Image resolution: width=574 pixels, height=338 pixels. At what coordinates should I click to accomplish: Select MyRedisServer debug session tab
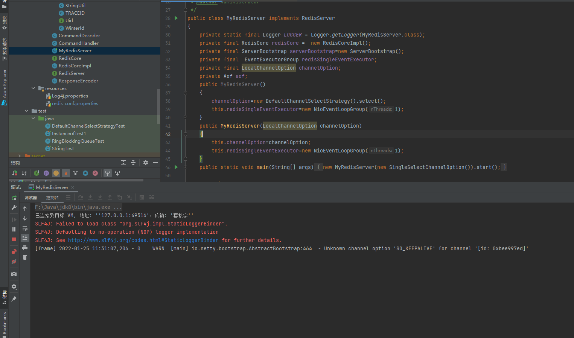(52, 187)
